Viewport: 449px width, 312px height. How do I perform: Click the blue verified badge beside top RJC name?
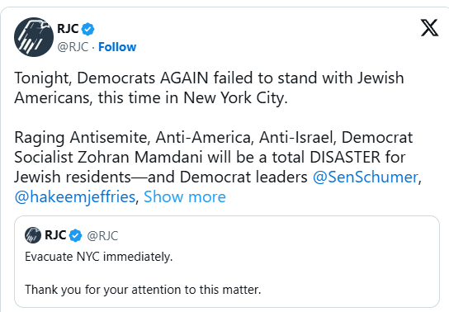(x=88, y=29)
